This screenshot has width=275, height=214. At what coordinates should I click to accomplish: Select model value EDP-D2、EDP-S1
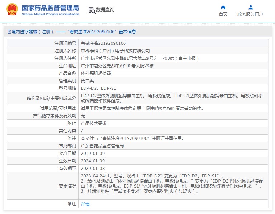point(99,88)
